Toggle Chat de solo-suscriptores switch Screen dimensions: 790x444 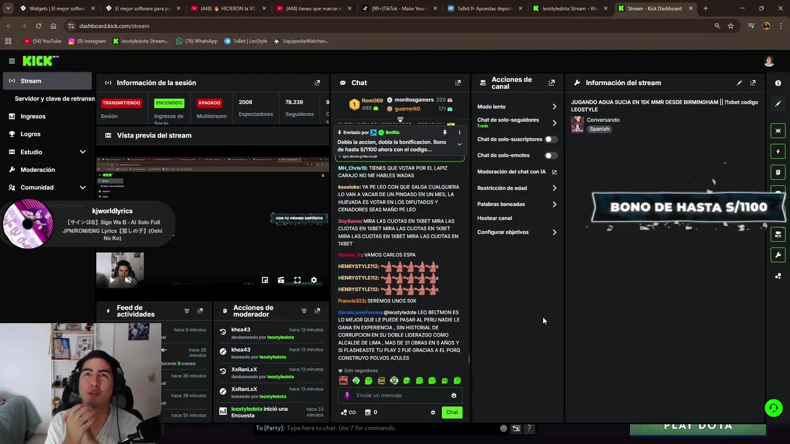[551, 139]
